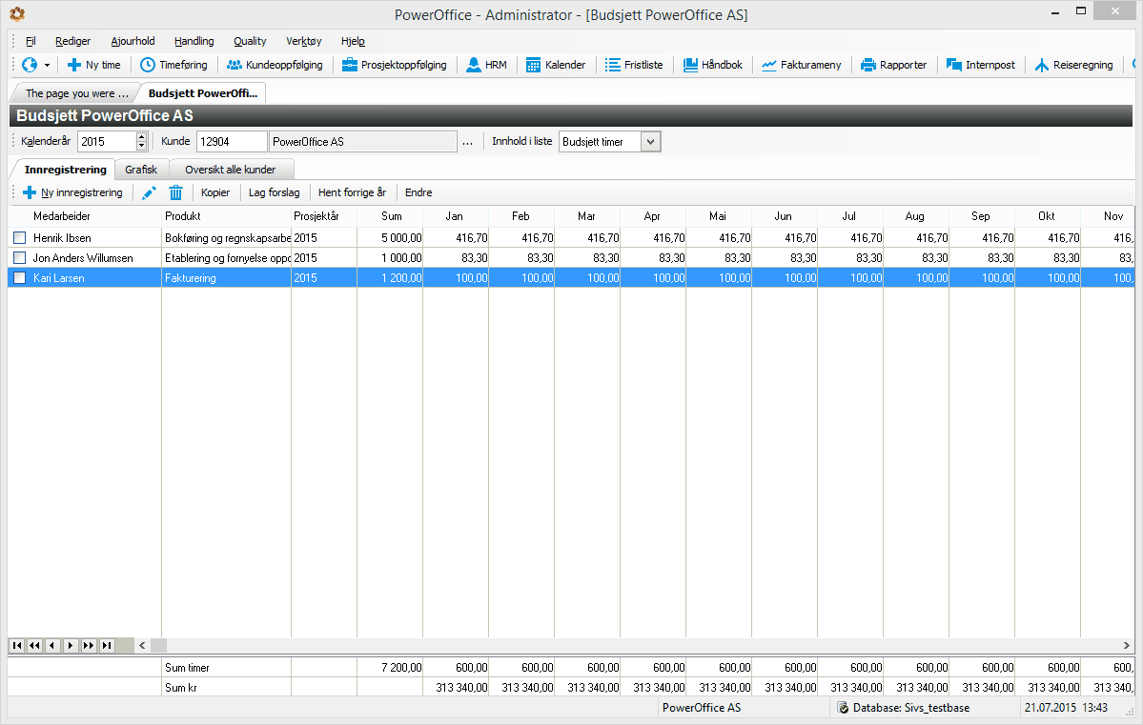The width and height of the screenshot is (1143, 725).
Task: Open the globe icon dropdown arrow
Action: tap(47, 65)
